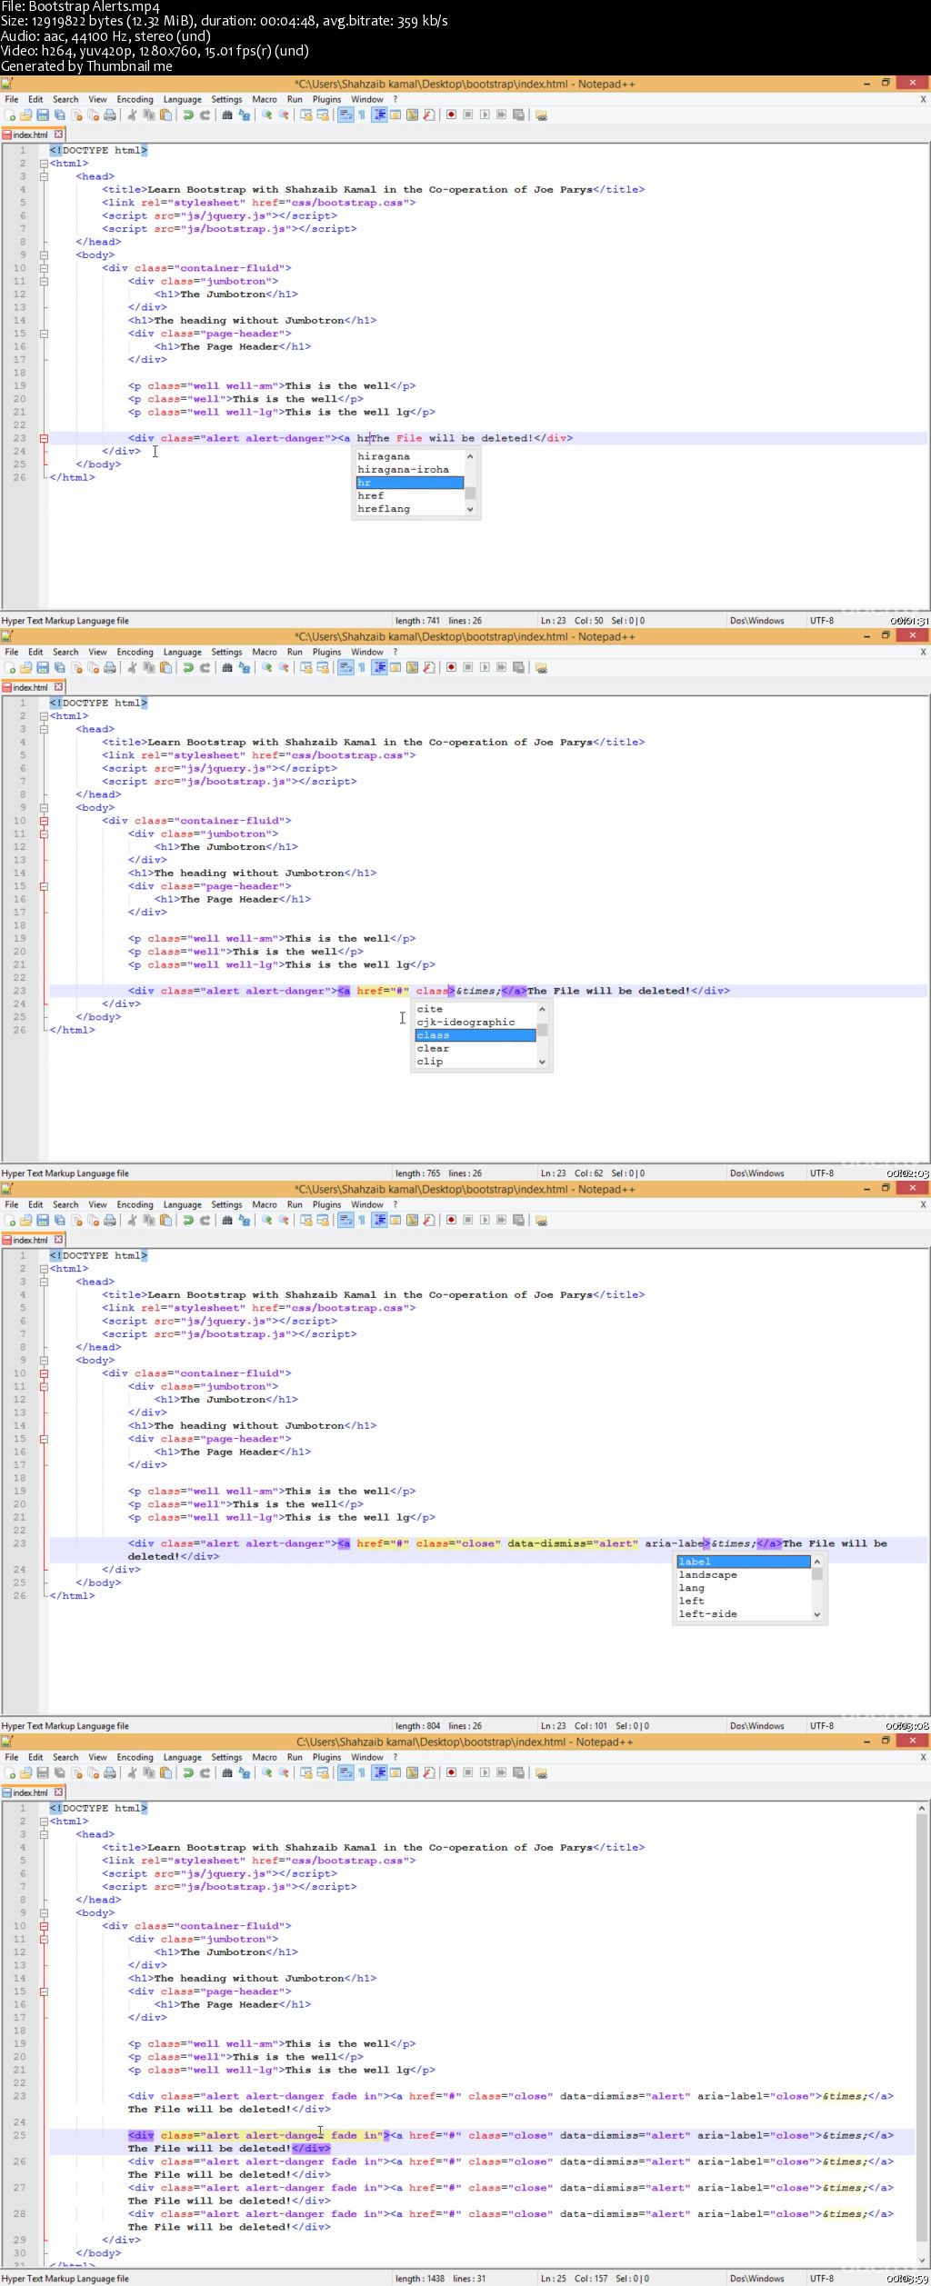The width and height of the screenshot is (931, 2286).
Task: Click the Redo arrow in the 00:01:31 frame
Action: [205, 115]
